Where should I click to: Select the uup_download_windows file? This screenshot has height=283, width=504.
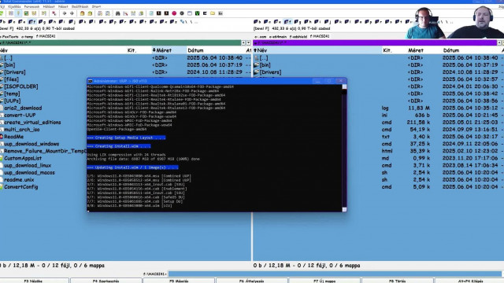(31, 144)
